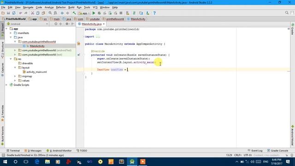Image resolution: width=295 pixels, height=166 pixels.
Task: Click the Help question mark icon
Action: click(154, 13)
